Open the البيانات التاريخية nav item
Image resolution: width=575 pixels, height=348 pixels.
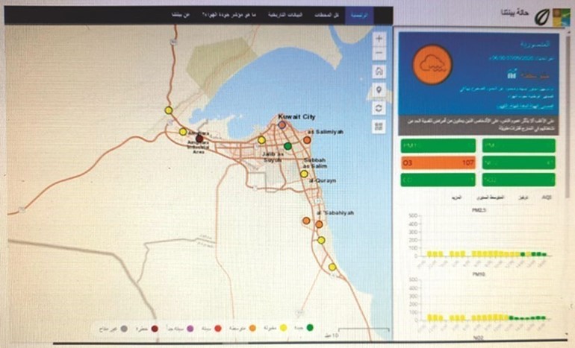tap(285, 16)
